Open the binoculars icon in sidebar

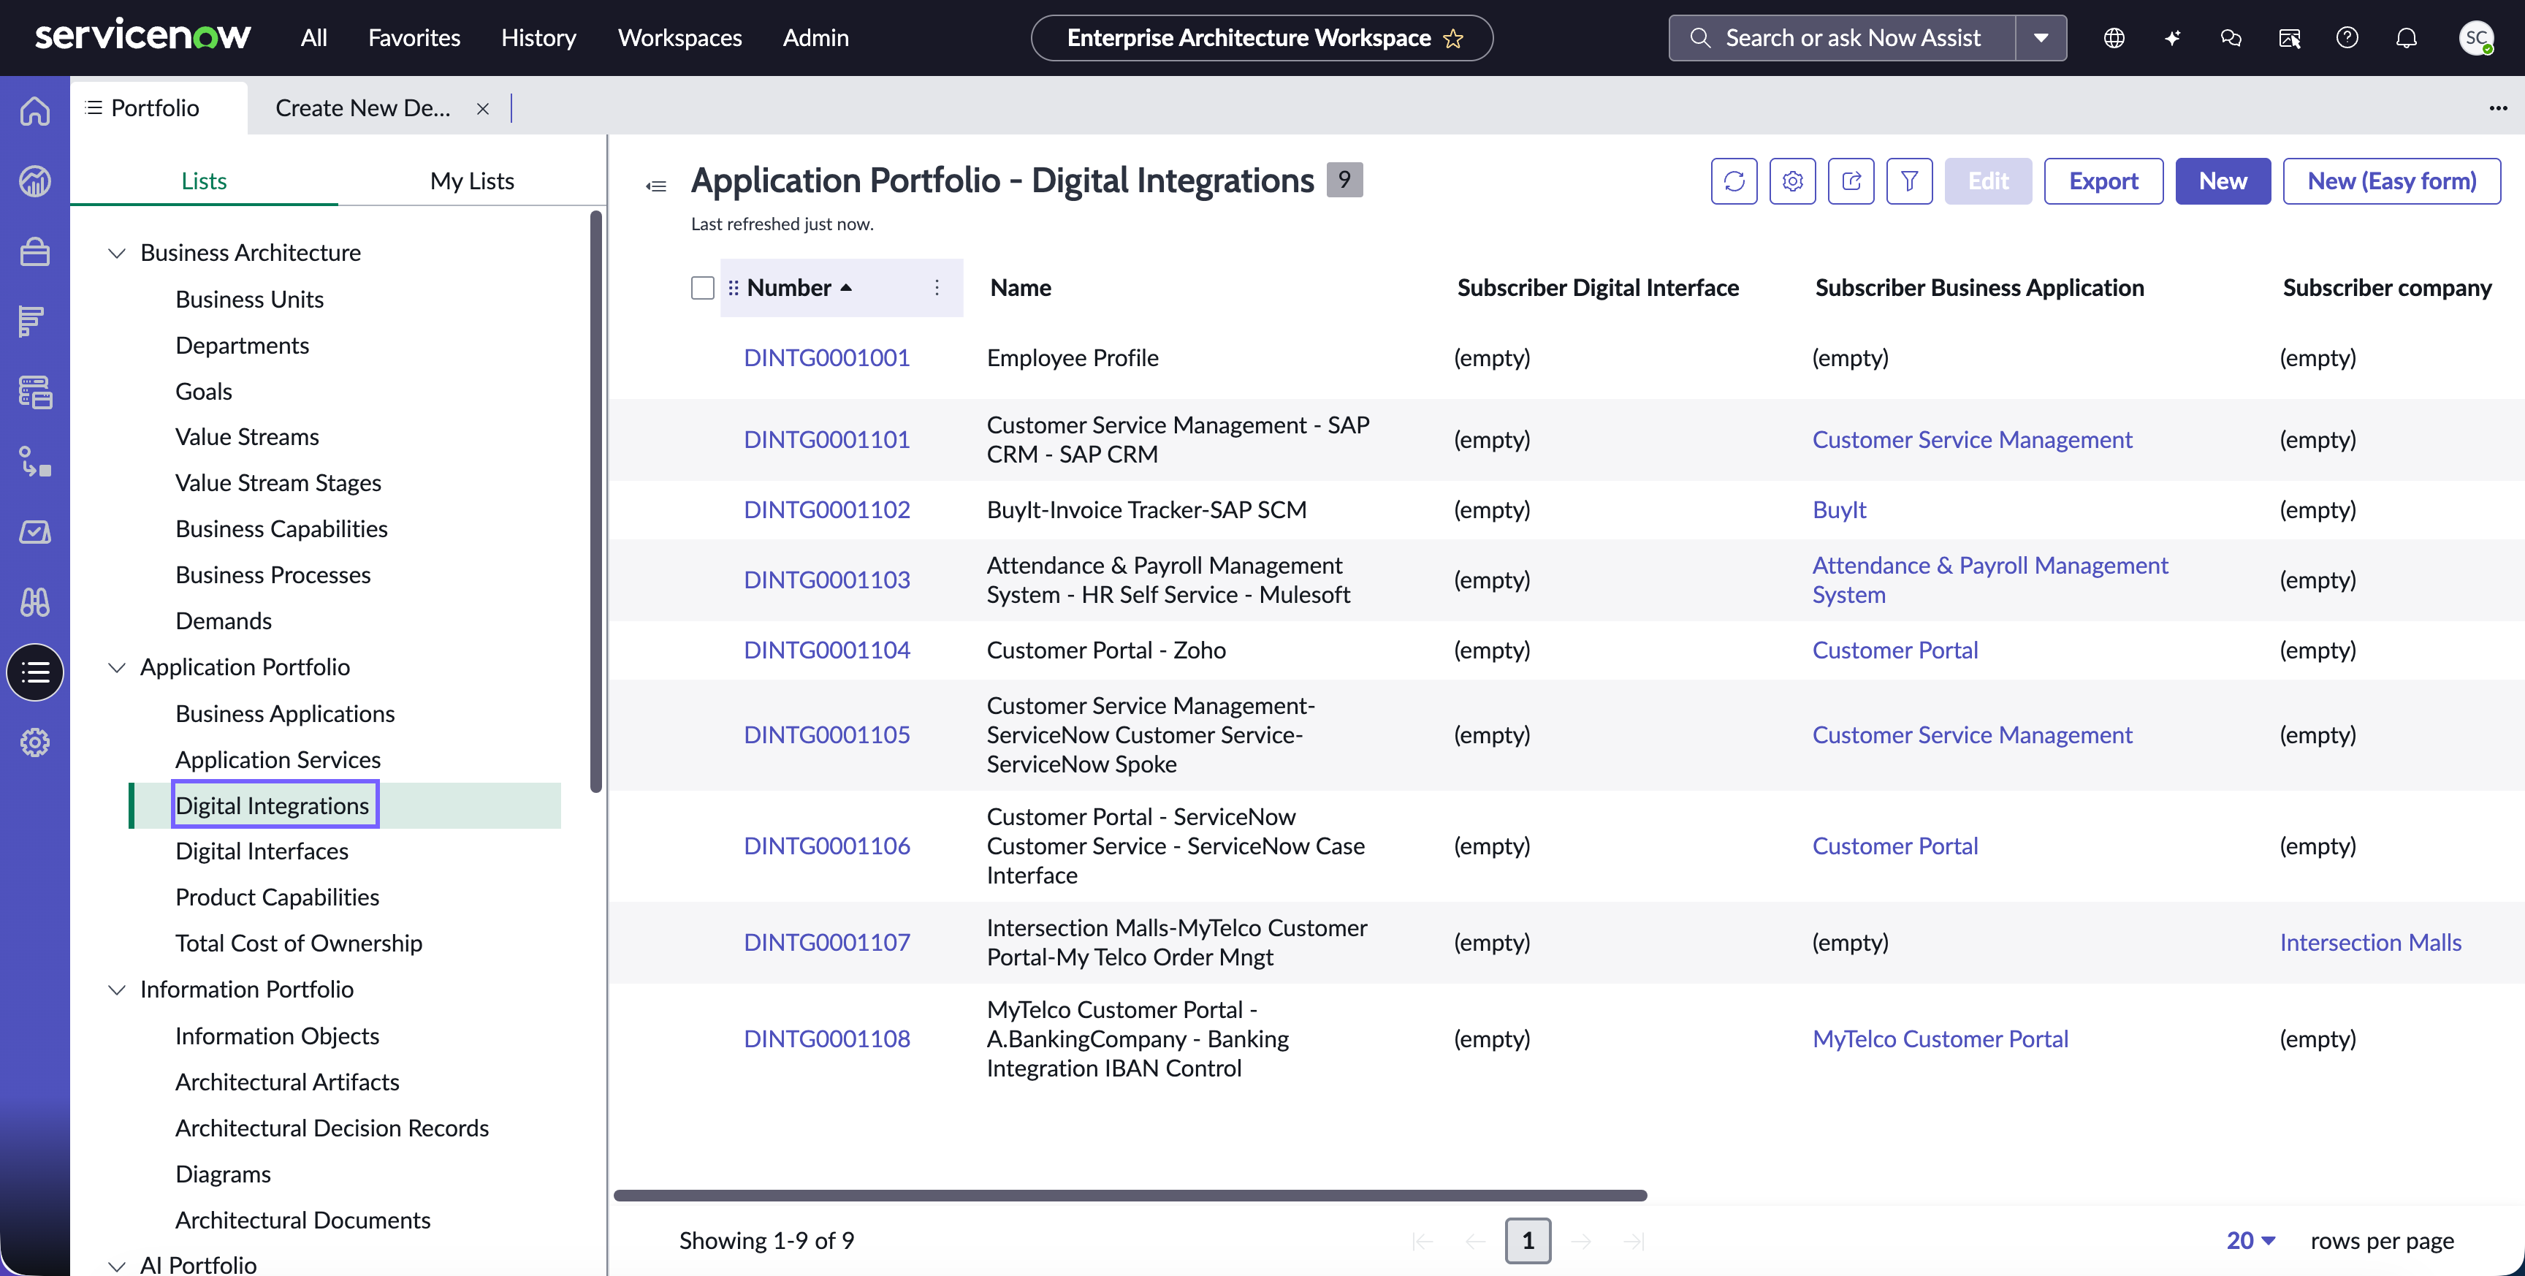point(35,601)
